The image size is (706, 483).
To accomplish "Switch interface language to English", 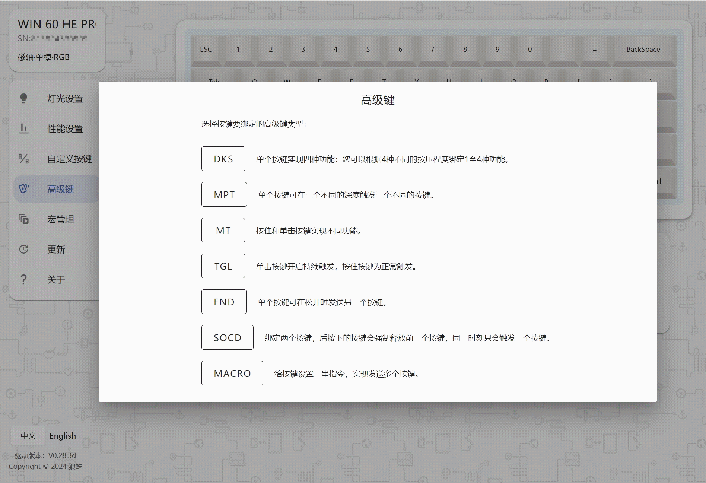I will click(63, 436).
